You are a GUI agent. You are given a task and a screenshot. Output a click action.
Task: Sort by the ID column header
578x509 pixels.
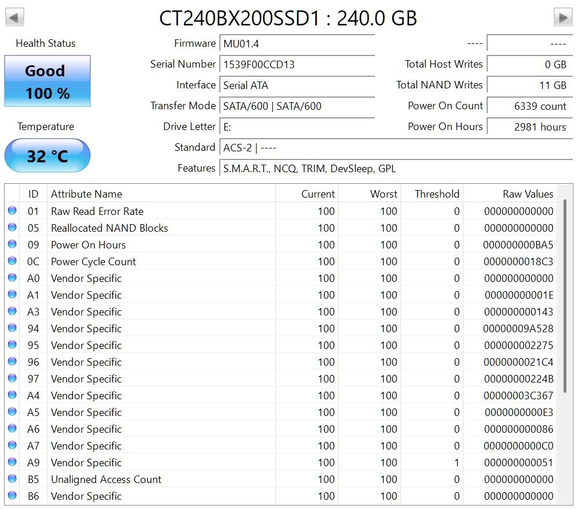tap(34, 194)
